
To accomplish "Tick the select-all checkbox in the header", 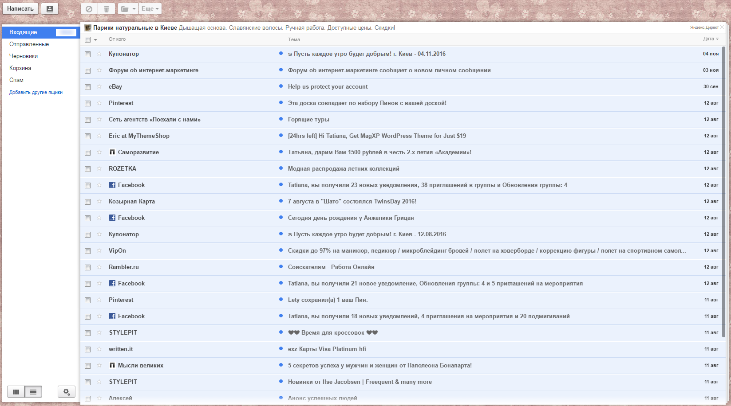I will pyautogui.click(x=88, y=40).
